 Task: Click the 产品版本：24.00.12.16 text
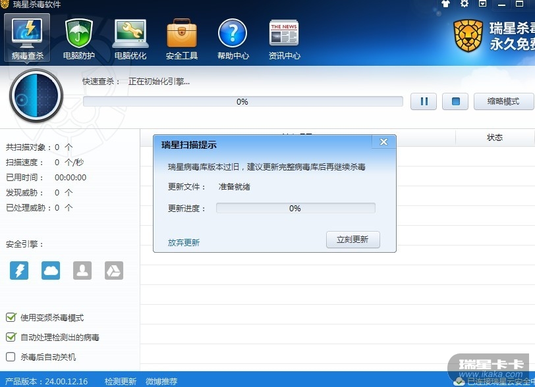pos(46,381)
